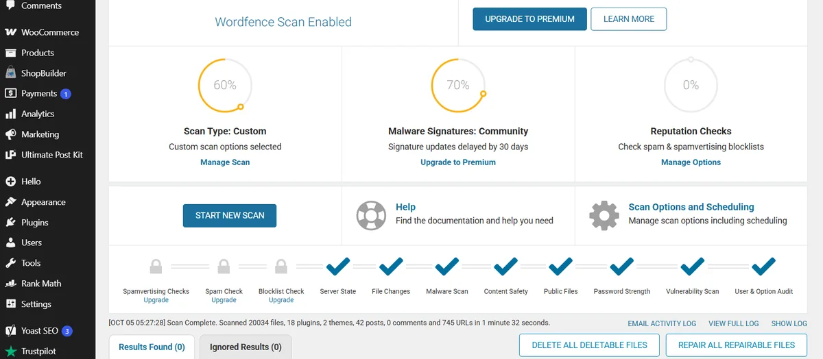Image resolution: width=823 pixels, height=359 pixels.
Task: Click the Marketing megaphone icon
Action: tap(10, 134)
